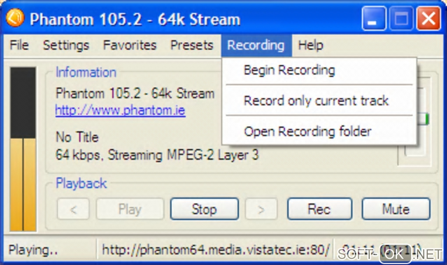Click the previous track '<' button
The width and height of the screenshot is (447, 265).
click(x=73, y=209)
